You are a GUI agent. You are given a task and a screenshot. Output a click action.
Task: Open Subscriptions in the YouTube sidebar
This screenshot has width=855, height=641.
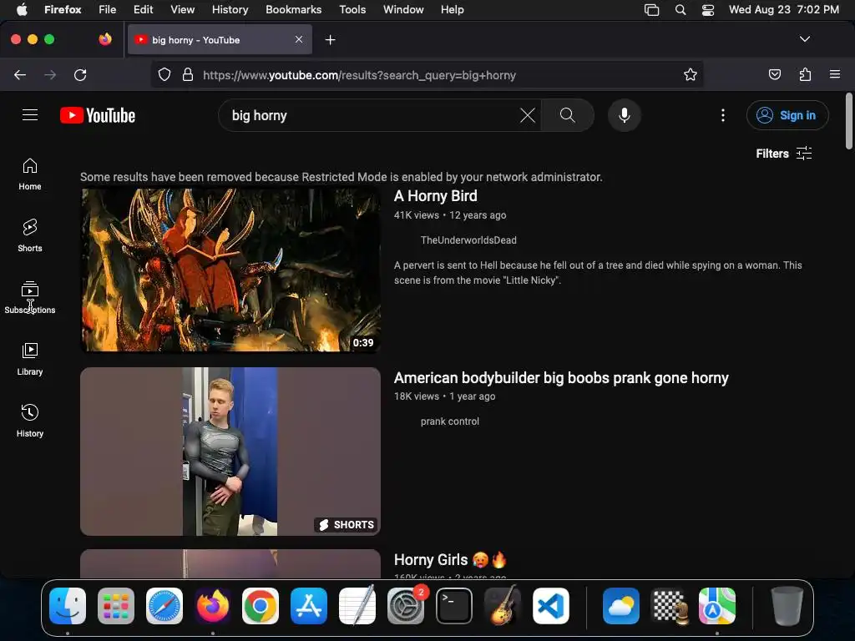pos(30,297)
